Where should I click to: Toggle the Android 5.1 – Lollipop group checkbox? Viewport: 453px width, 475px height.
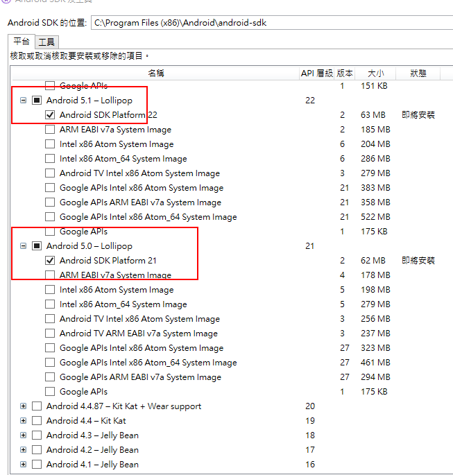(x=37, y=101)
